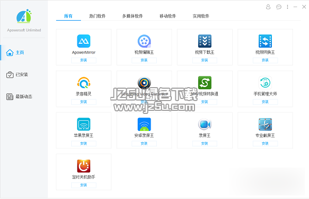Open the feedback chat bubble icon

279,7
